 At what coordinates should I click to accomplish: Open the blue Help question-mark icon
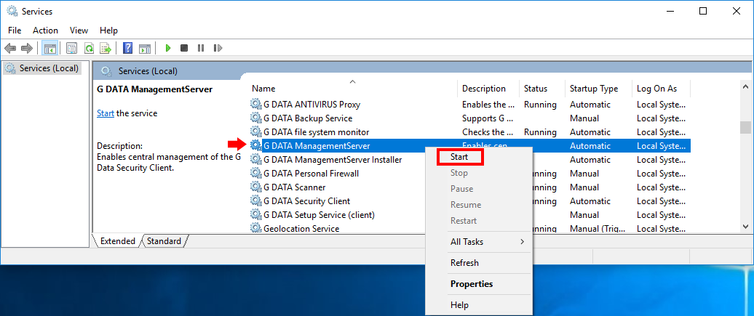(x=128, y=48)
